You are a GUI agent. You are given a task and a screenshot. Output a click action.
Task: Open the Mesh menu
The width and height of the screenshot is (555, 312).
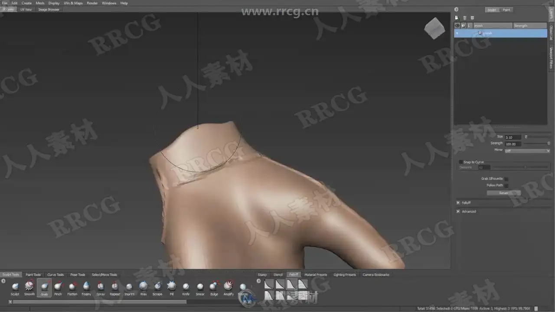[40, 3]
